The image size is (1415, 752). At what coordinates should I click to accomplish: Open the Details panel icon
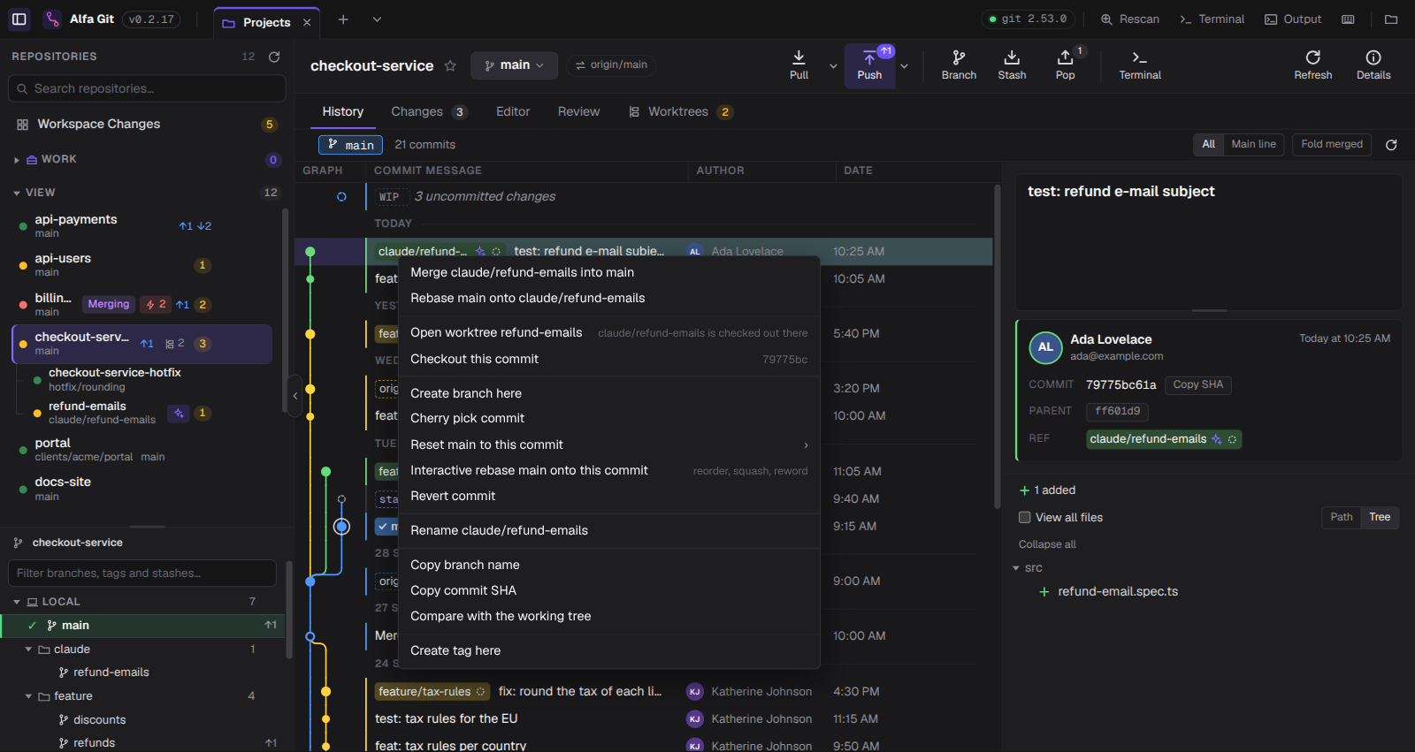click(x=1373, y=65)
